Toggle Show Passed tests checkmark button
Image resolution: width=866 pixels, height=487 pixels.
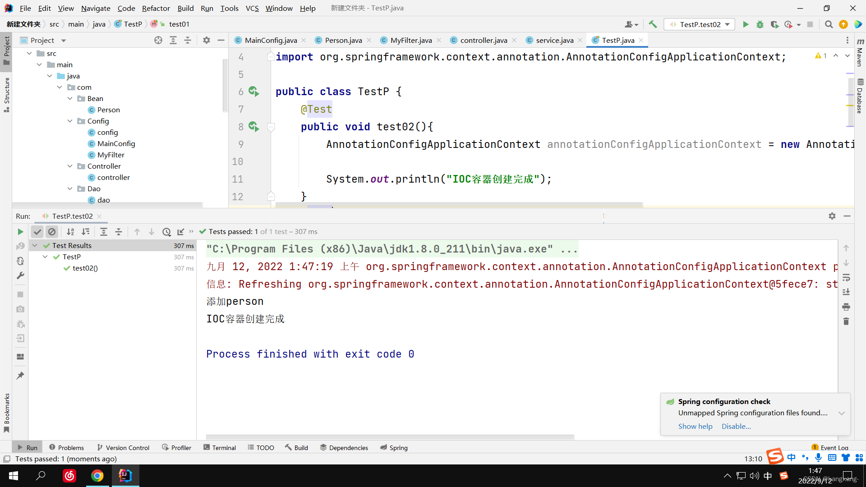tap(37, 232)
